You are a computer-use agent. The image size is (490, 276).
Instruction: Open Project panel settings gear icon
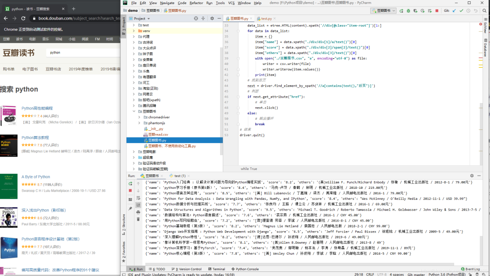tap(212, 19)
